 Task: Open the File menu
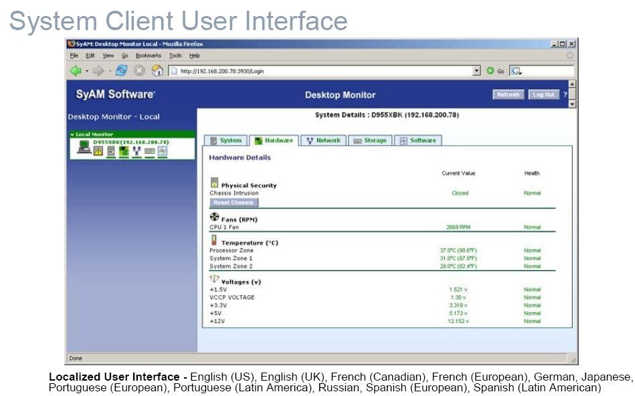74,56
